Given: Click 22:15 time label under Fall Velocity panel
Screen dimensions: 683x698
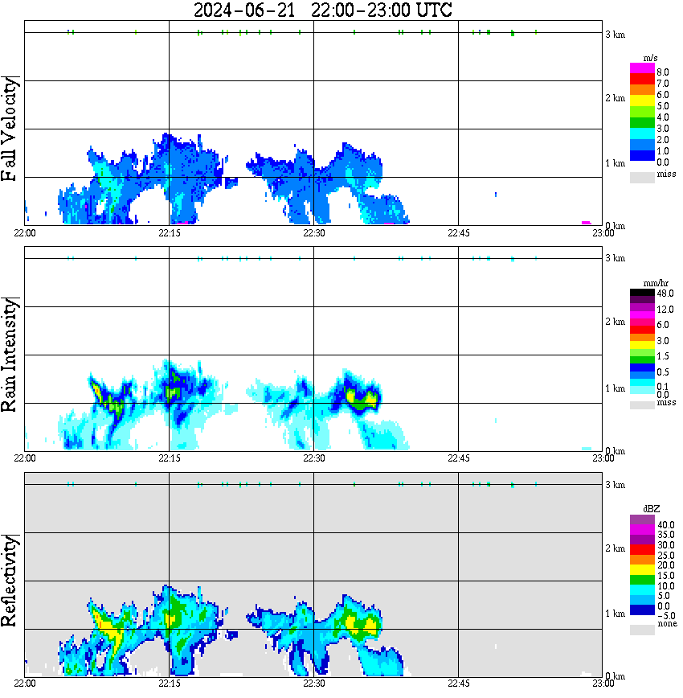Looking at the screenshot, I should click(169, 233).
